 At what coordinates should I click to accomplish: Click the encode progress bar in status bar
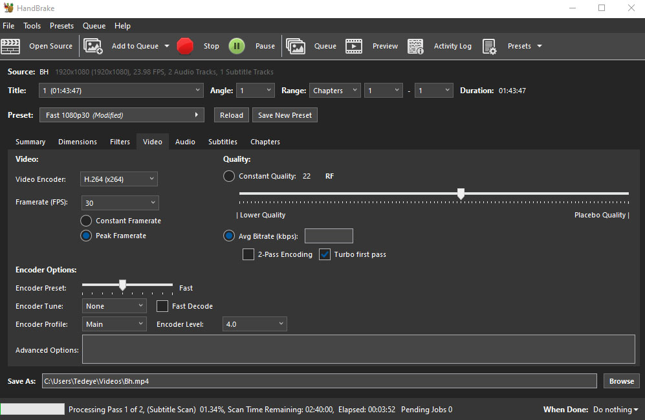(32, 409)
